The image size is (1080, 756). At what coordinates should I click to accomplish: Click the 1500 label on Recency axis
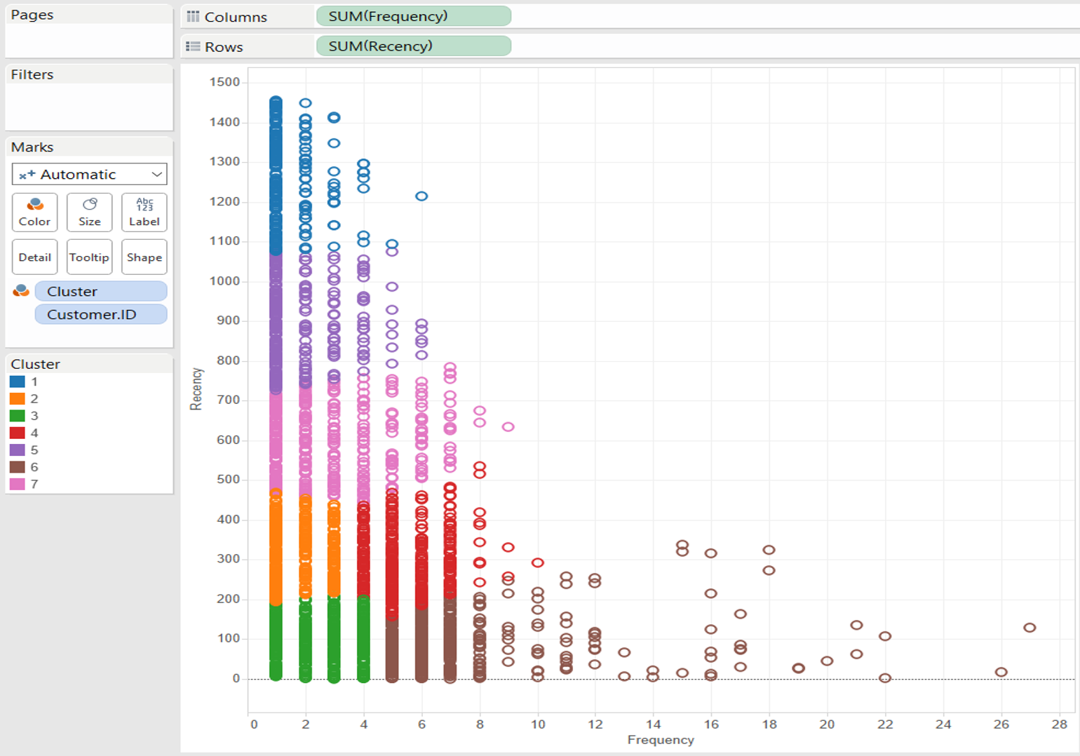[224, 82]
